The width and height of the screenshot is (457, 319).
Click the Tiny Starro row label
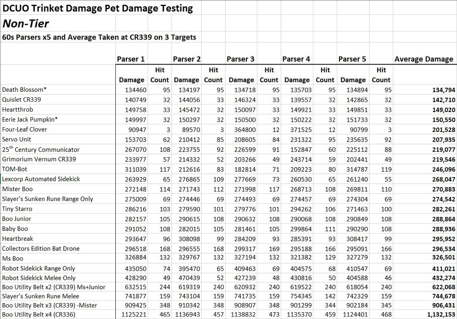coord(17,209)
